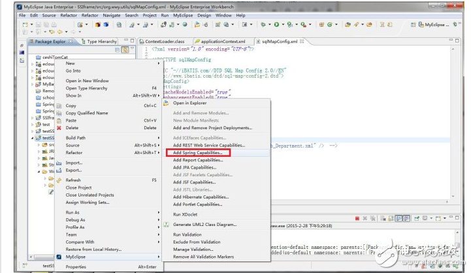
Task: Click the Refresh icon in context menu
Action: [x=59, y=180]
